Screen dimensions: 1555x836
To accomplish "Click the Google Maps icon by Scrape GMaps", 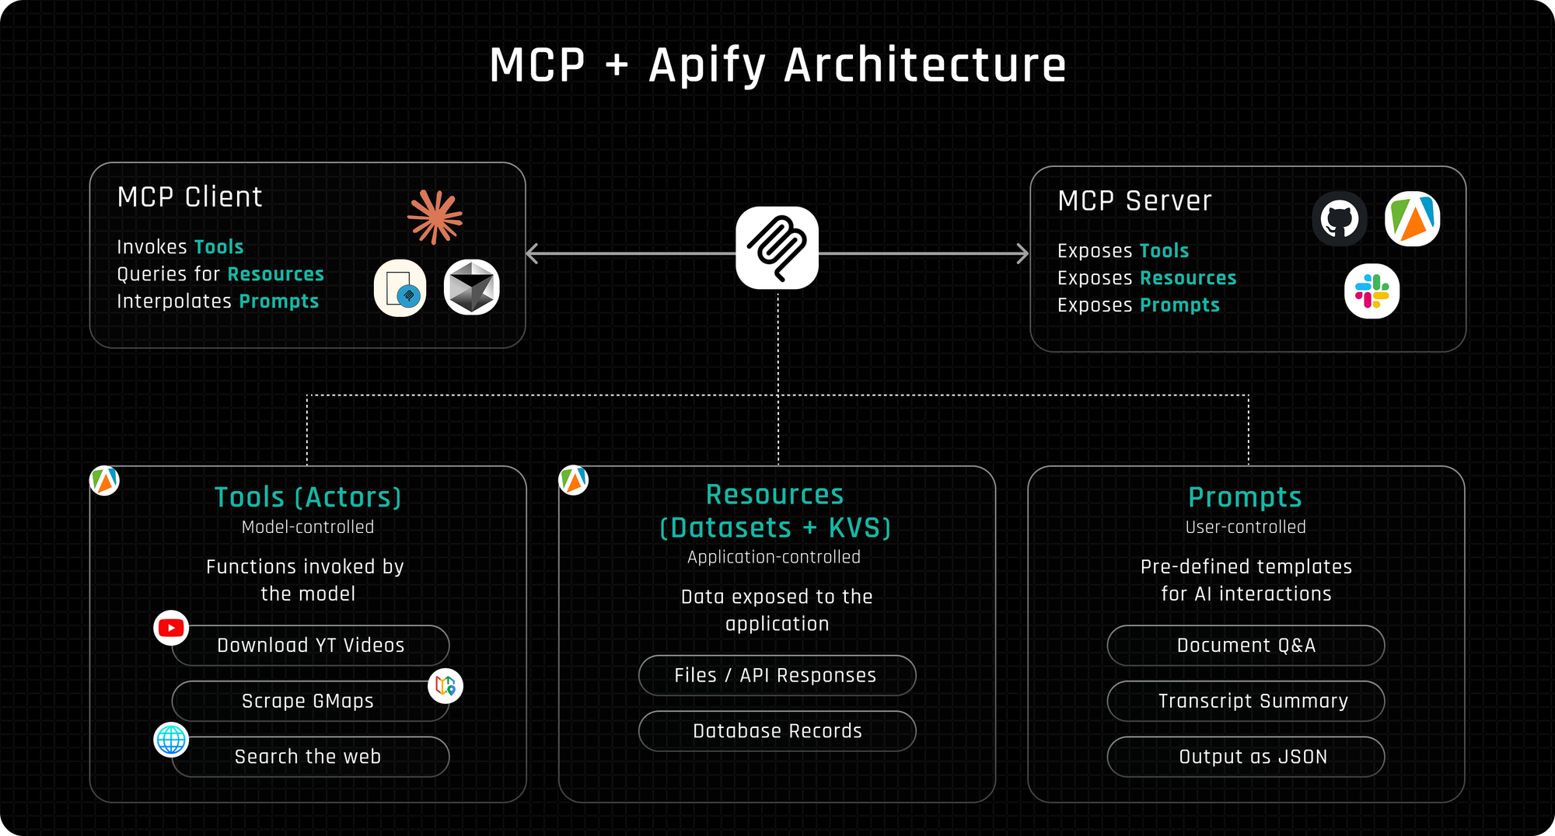I will click(x=446, y=686).
